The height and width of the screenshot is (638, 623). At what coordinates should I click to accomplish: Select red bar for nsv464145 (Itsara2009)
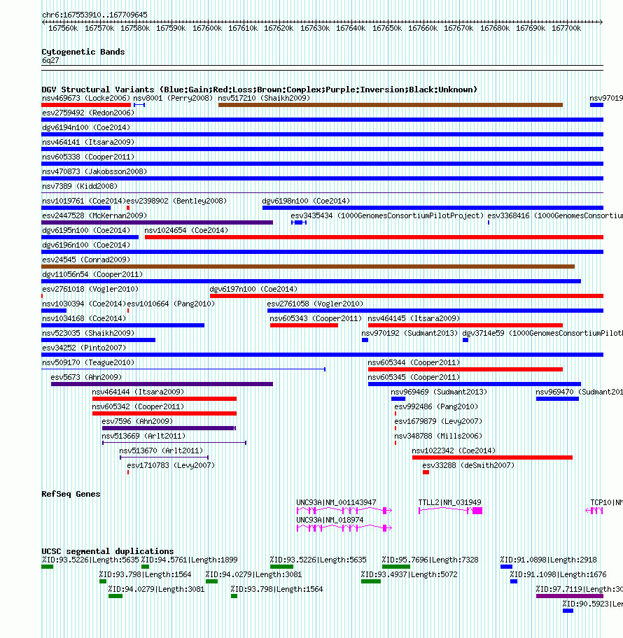point(465,325)
